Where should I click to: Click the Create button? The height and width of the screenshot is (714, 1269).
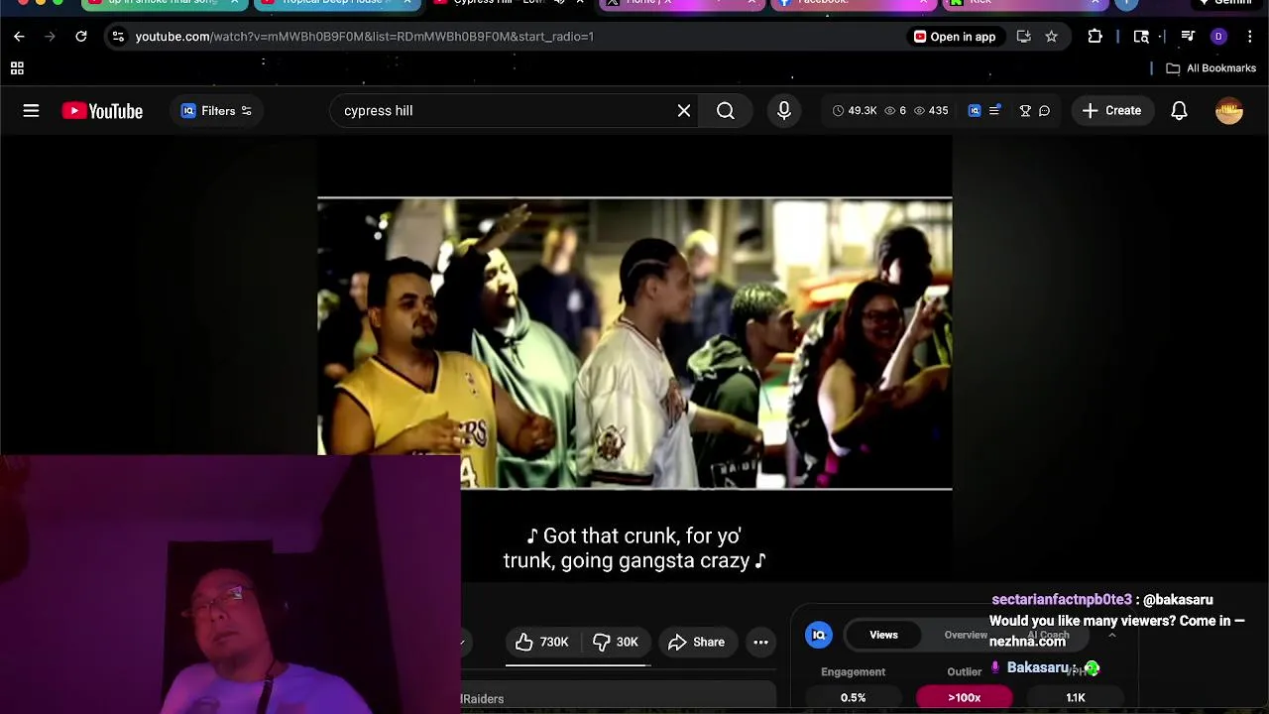coord(1112,111)
